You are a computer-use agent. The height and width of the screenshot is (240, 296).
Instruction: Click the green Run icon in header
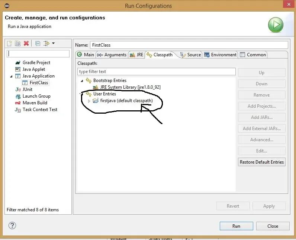coord(276,25)
